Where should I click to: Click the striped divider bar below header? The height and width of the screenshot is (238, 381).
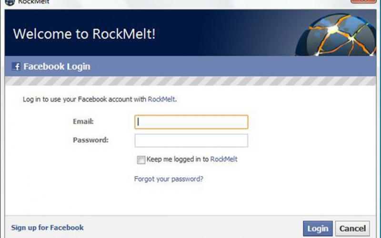coord(190,81)
